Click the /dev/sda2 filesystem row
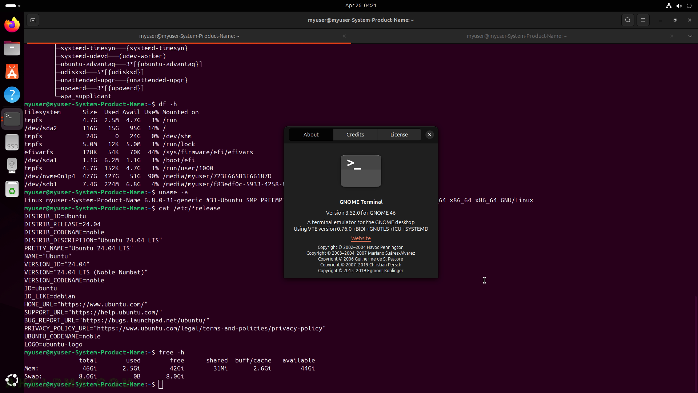This screenshot has height=393, width=698. pos(95,128)
